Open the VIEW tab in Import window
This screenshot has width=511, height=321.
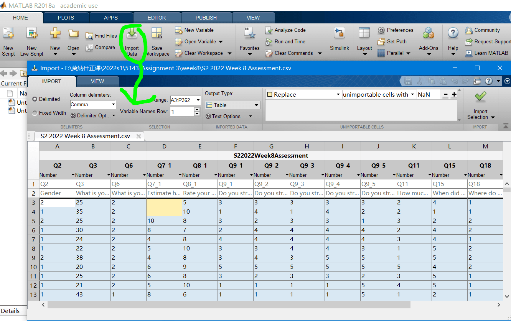97,81
